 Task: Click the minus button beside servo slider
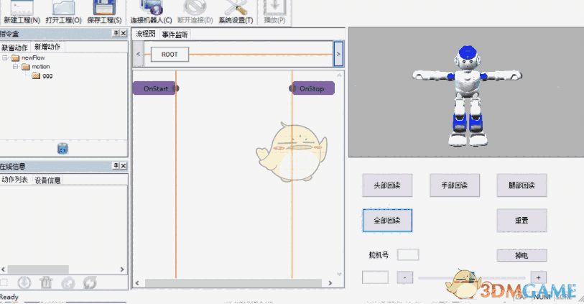click(x=405, y=277)
